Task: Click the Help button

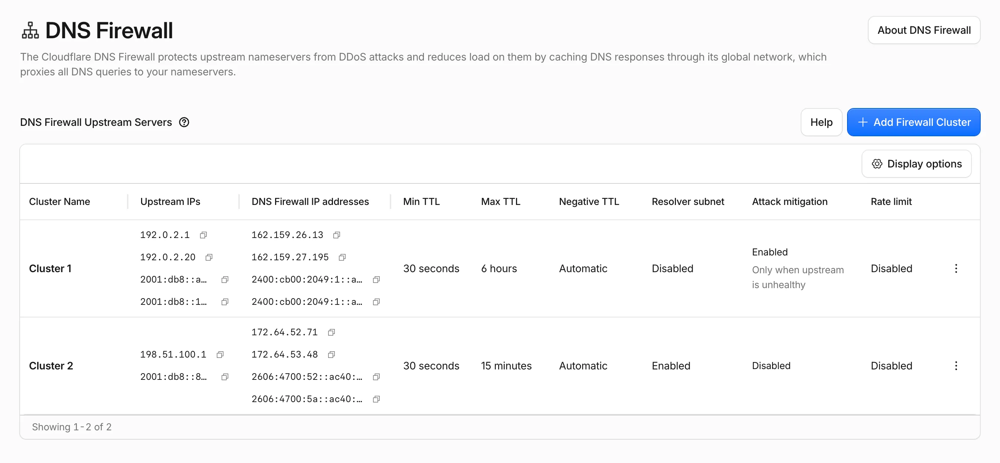Action: click(821, 123)
